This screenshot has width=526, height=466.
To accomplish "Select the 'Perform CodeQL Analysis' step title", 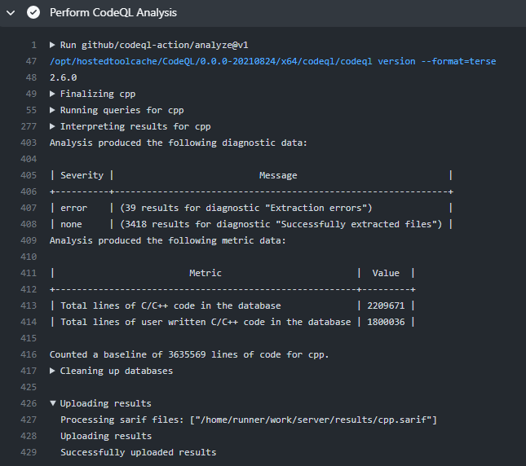I will pyautogui.click(x=113, y=13).
